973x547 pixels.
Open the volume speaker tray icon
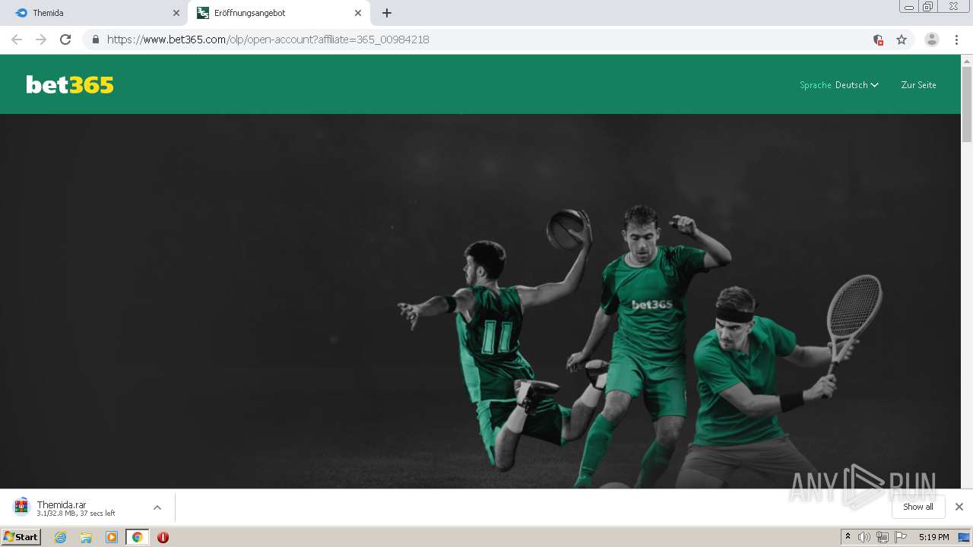coord(864,537)
